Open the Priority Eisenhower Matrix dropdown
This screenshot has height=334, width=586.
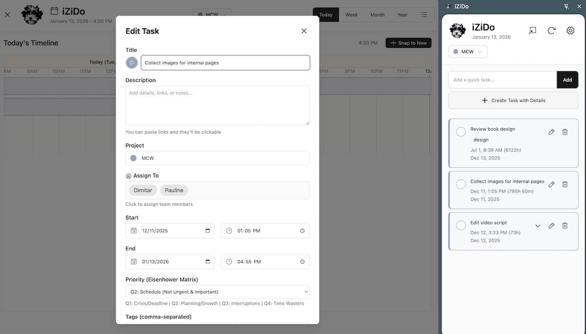tap(217, 292)
